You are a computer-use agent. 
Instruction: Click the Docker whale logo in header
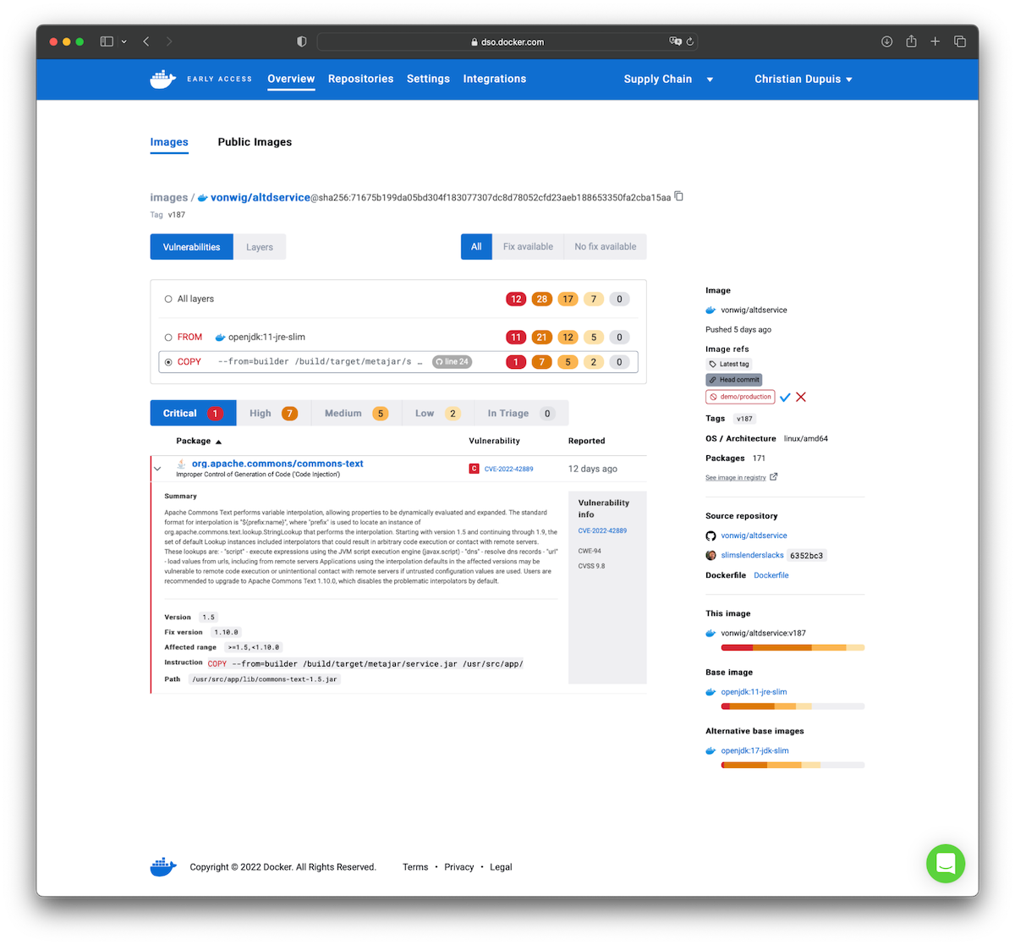[x=162, y=80]
